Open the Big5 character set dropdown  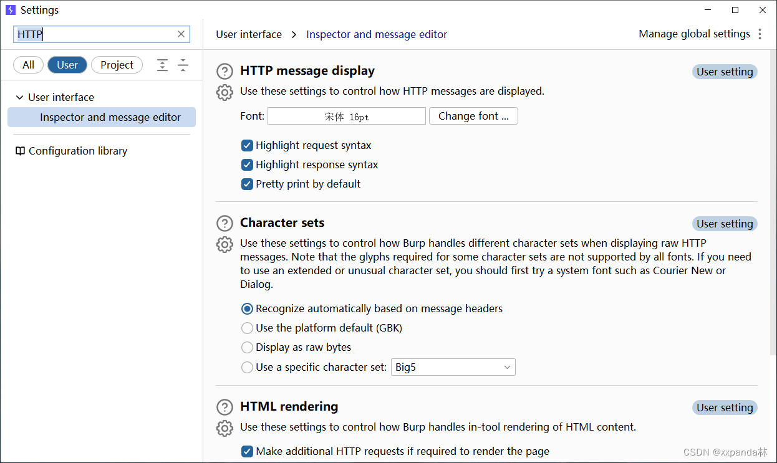pos(453,368)
